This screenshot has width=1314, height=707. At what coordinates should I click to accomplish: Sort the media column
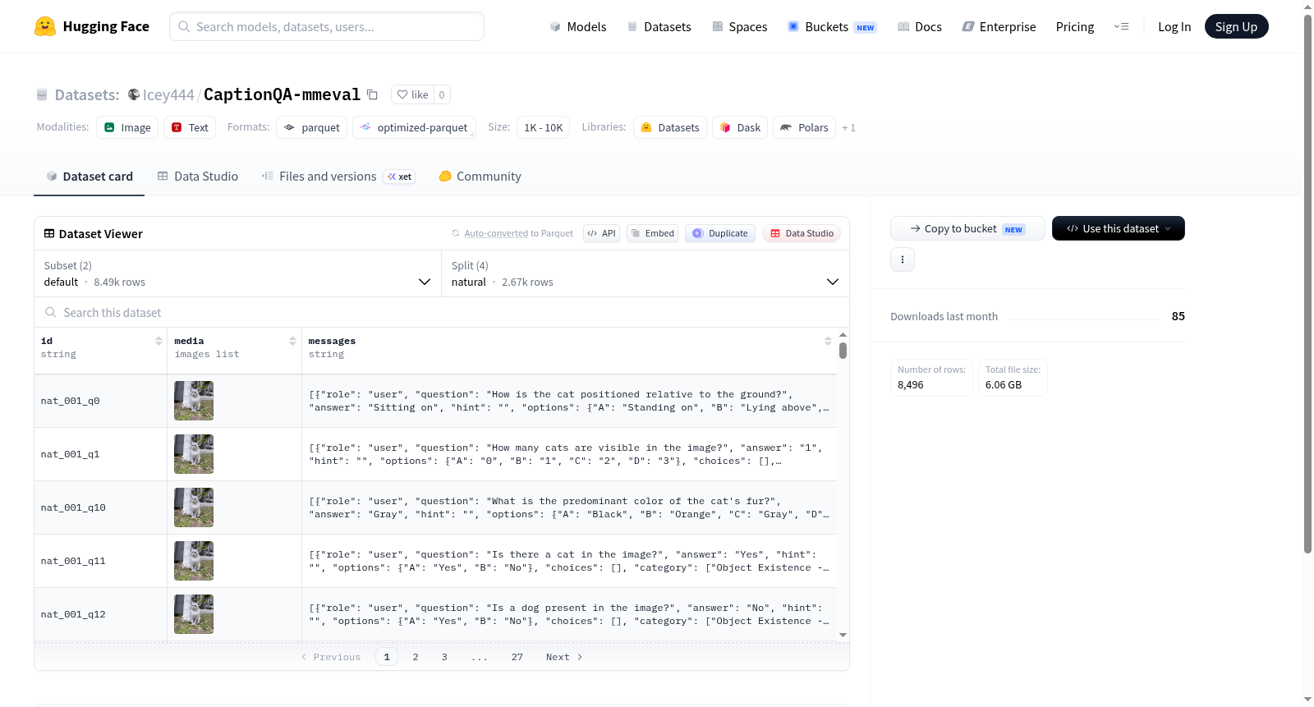(292, 341)
